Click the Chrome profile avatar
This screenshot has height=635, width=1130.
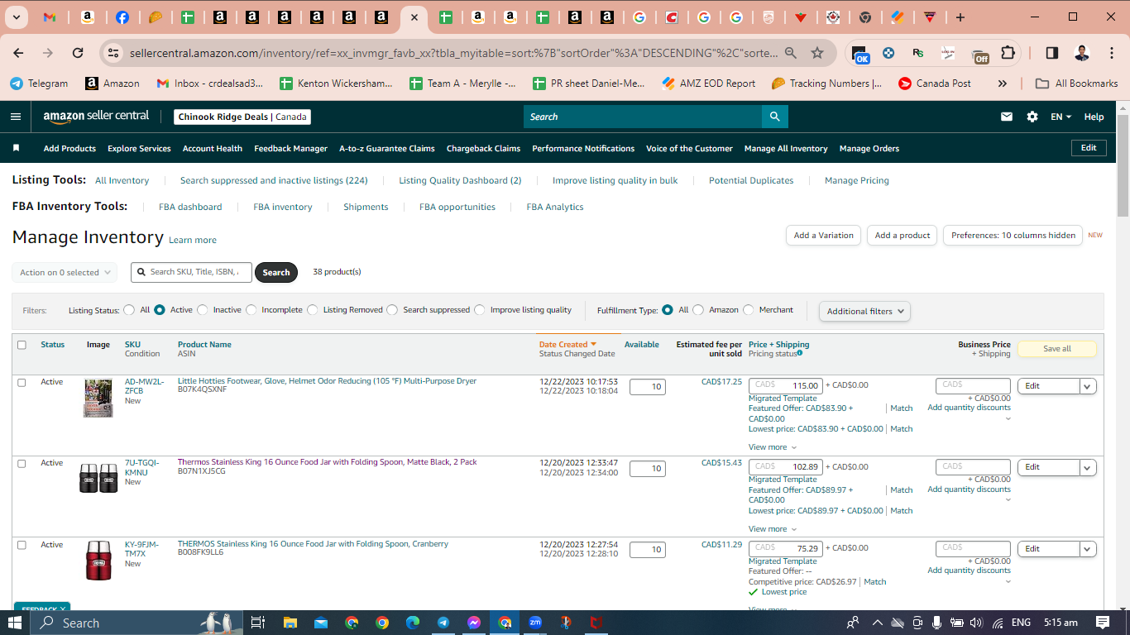1081,53
